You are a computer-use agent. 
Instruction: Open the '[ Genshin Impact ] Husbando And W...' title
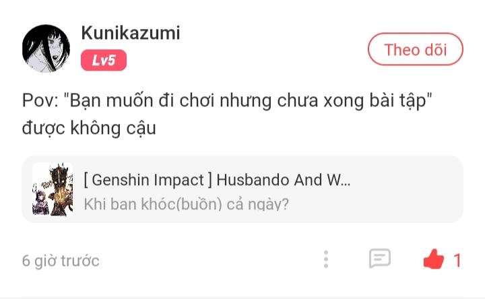tap(217, 180)
